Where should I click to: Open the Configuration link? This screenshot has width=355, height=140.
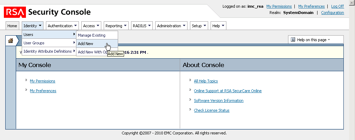pyautogui.click(x=333, y=13)
